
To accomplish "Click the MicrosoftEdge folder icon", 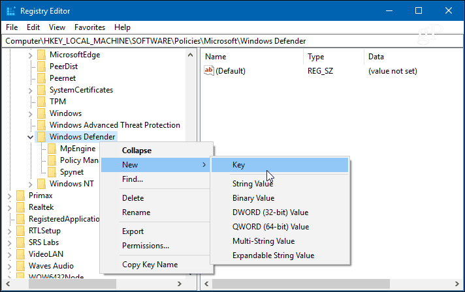I will [x=42, y=55].
